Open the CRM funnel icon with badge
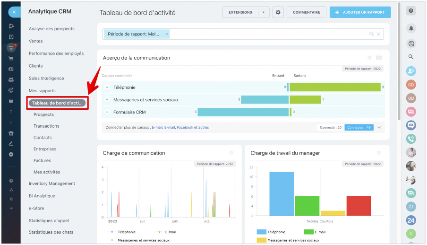 11,48
